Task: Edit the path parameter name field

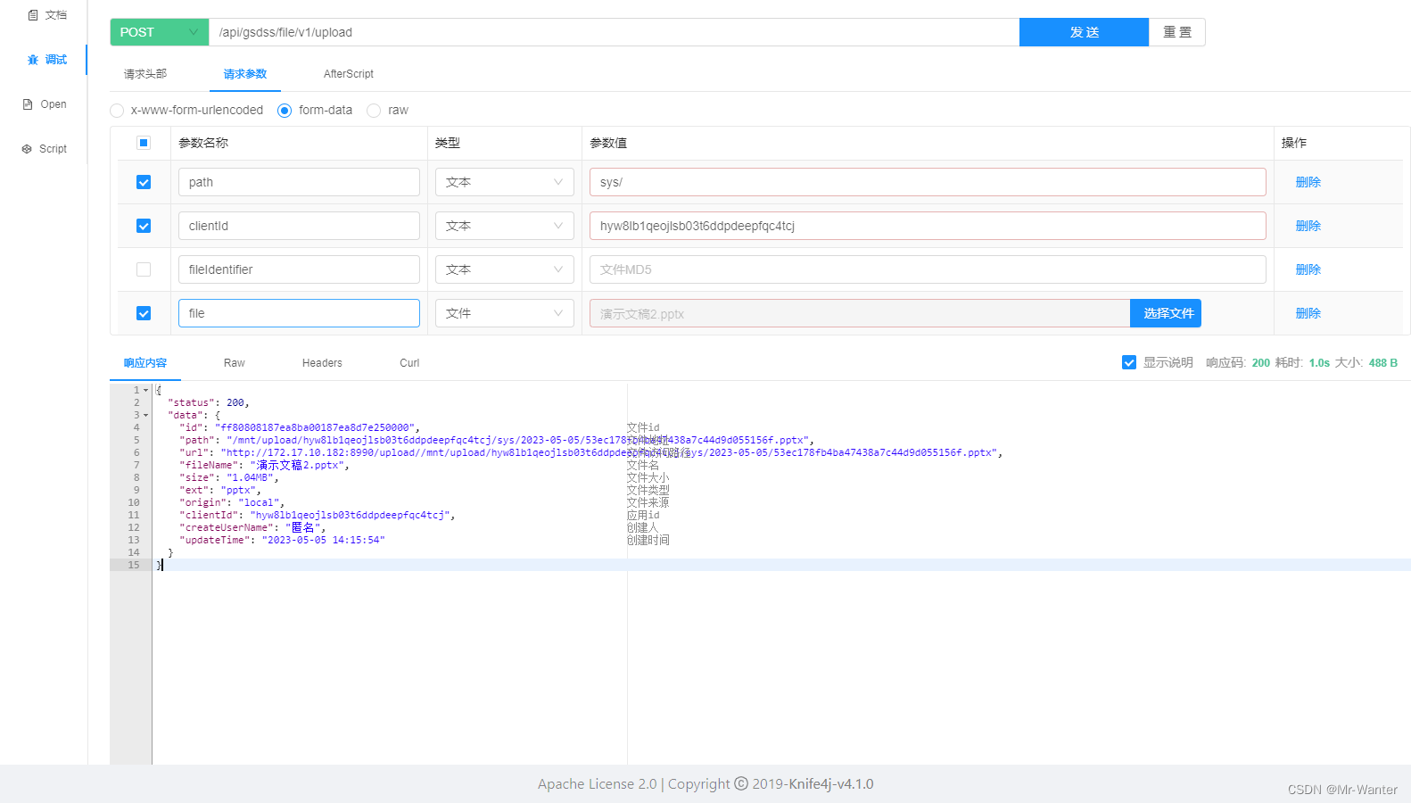Action: pos(299,182)
